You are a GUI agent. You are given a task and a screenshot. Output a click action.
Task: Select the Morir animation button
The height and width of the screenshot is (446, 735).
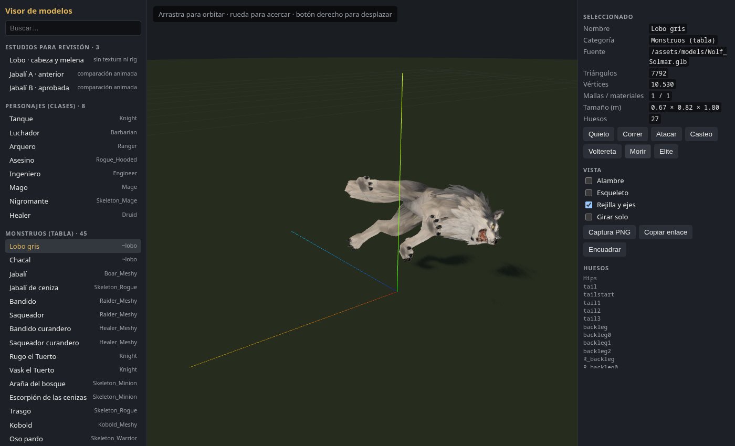(638, 151)
